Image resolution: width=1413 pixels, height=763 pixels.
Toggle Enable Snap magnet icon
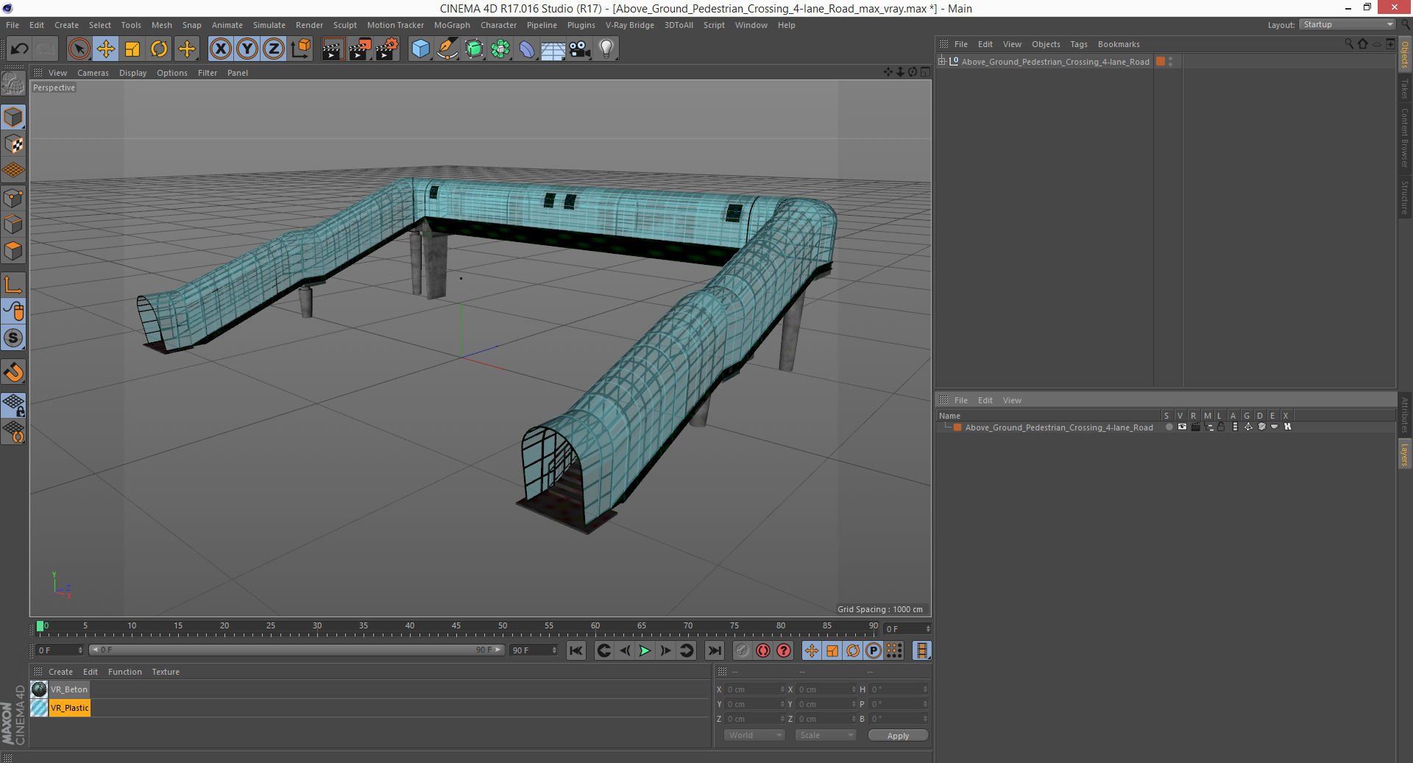[13, 372]
